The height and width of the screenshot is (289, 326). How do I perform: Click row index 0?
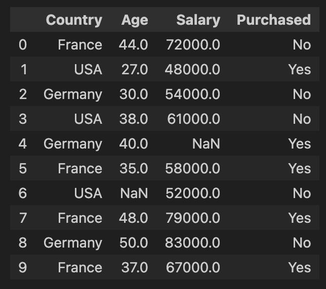click(x=23, y=44)
